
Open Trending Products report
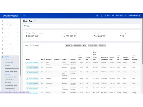(9, 80)
